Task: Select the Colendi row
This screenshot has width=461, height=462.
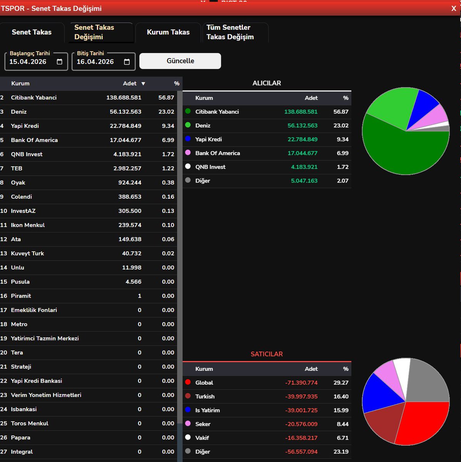Action: pos(89,197)
